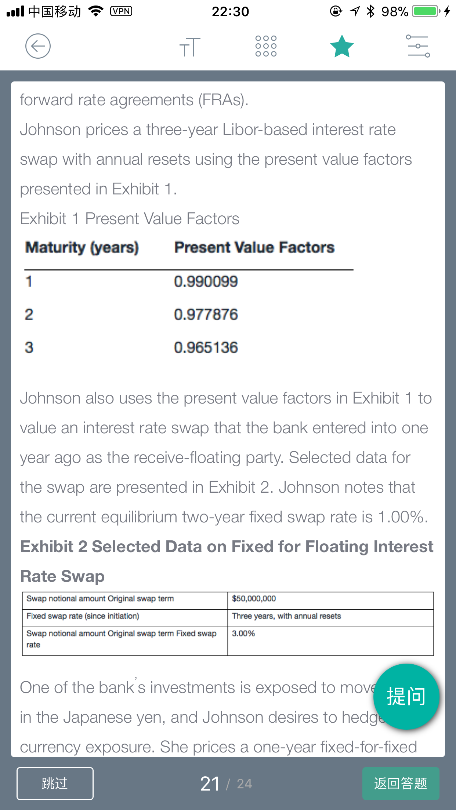Tap the Exhibit 1 Present Value Factors heading
Screen dimensions: 456x810
pos(130,219)
